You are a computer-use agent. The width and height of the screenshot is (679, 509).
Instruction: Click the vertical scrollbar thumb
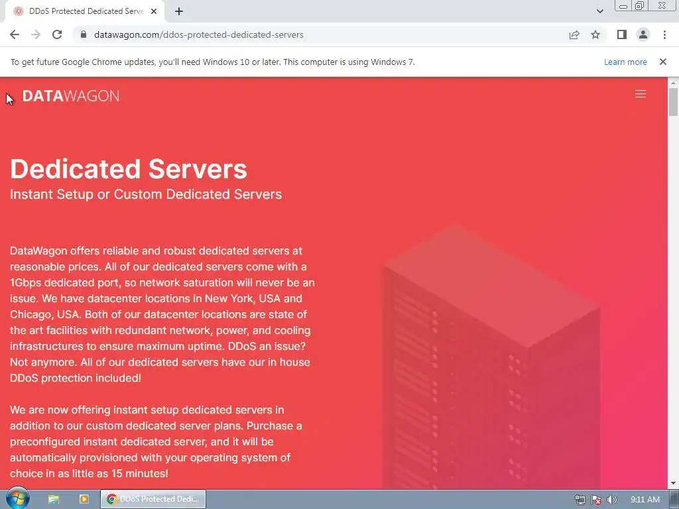coord(673,102)
